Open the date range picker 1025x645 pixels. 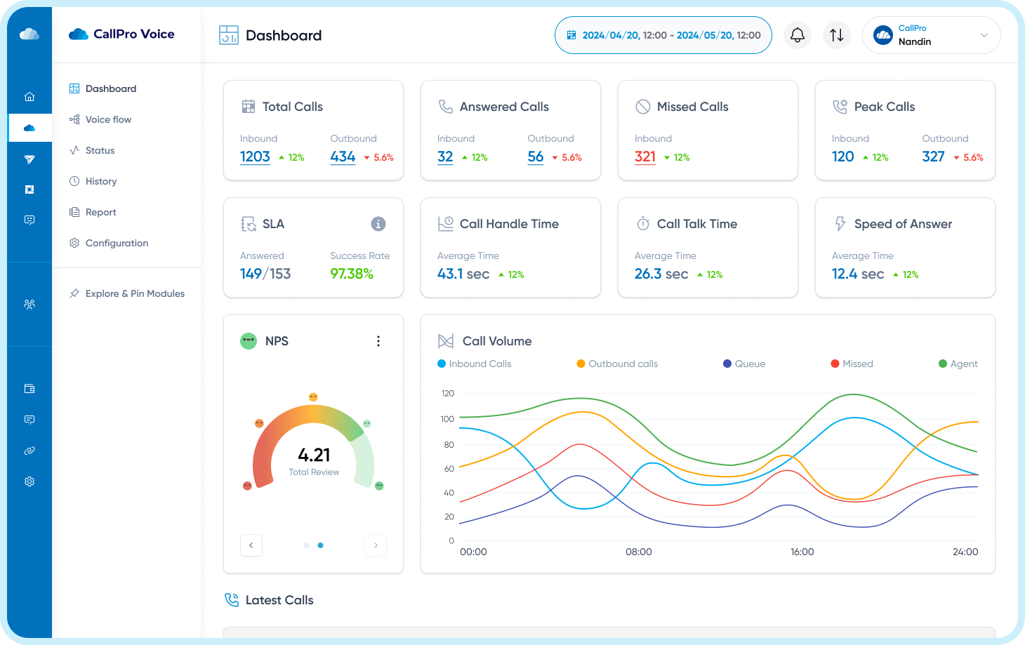tap(663, 35)
